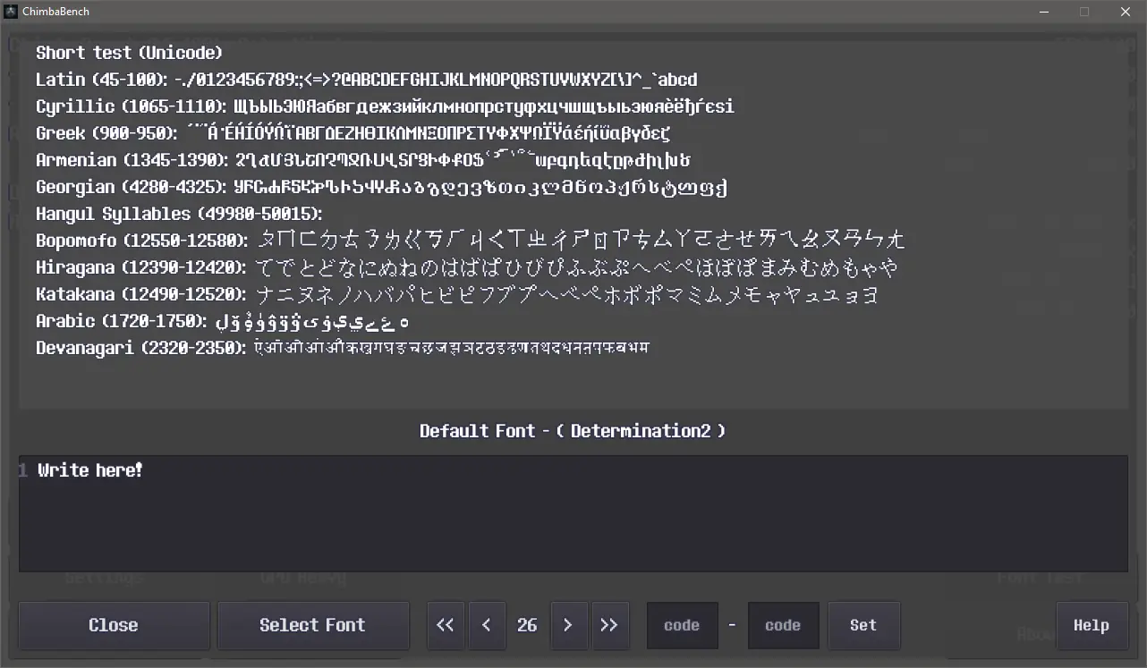Focus the first code input field

click(x=682, y=625)
